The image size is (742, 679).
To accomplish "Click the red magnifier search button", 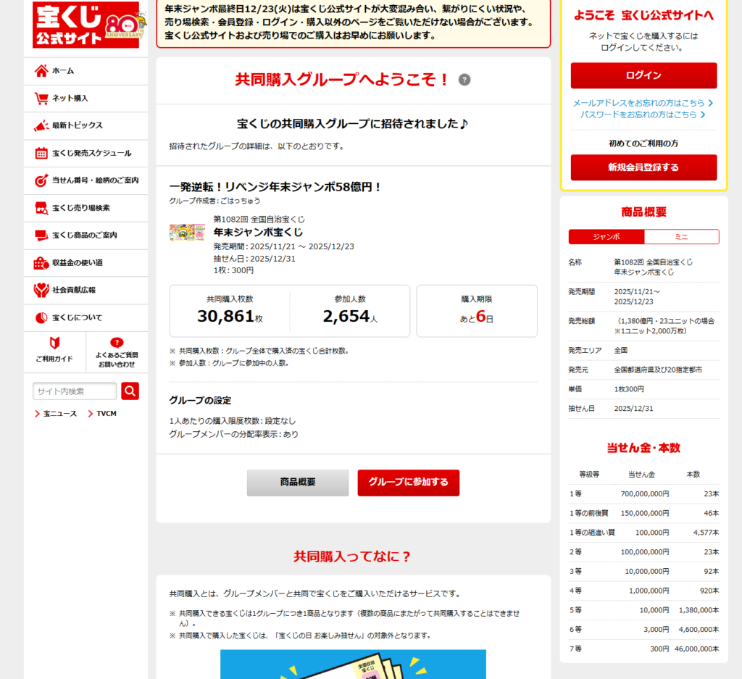I will pyautogui.click(x=130, y=391).
